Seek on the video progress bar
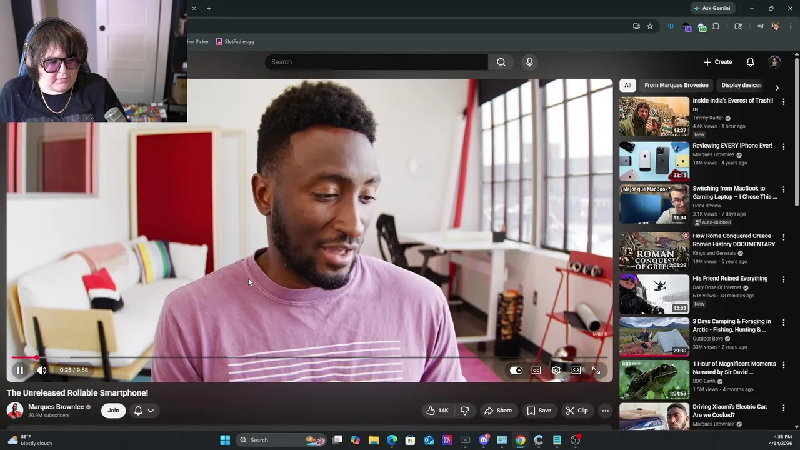This screenshot has height=450, width=800. pos(309,357)
